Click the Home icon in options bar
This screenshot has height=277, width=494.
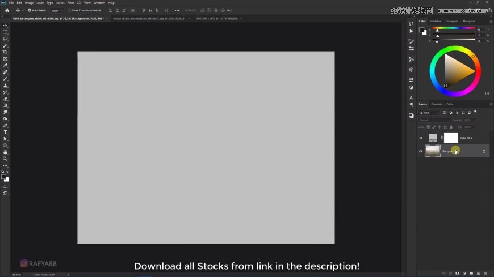tap(7, 10)
